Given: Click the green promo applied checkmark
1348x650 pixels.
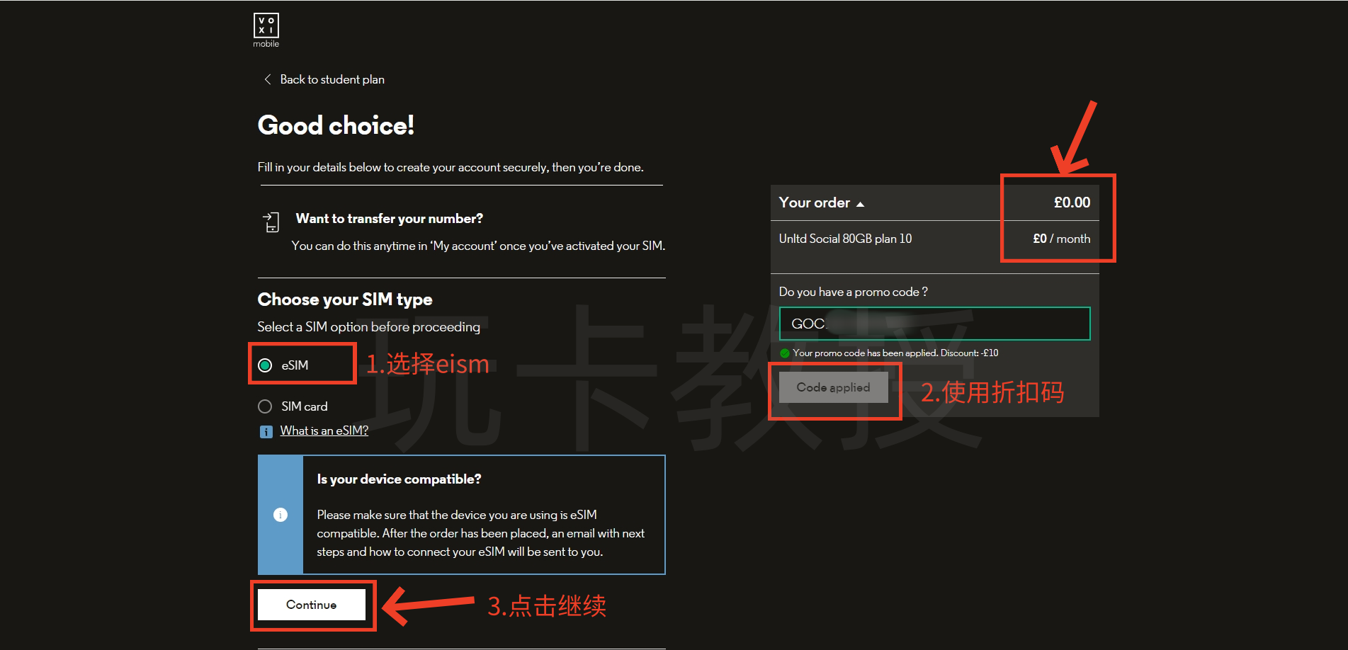Looking at the screenshot, I should pos(784,353).
